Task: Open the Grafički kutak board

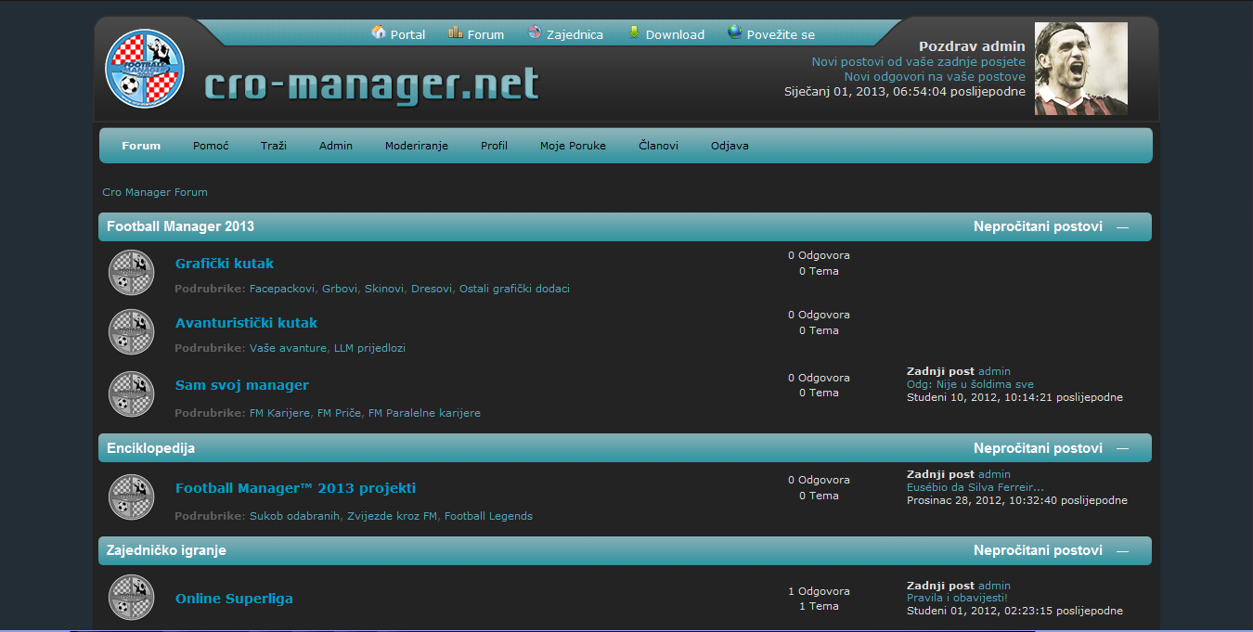Action: coord(225,264)
